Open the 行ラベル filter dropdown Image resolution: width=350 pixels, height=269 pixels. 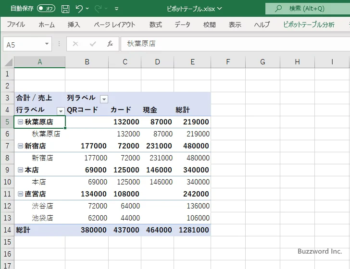tap(61, 111)
